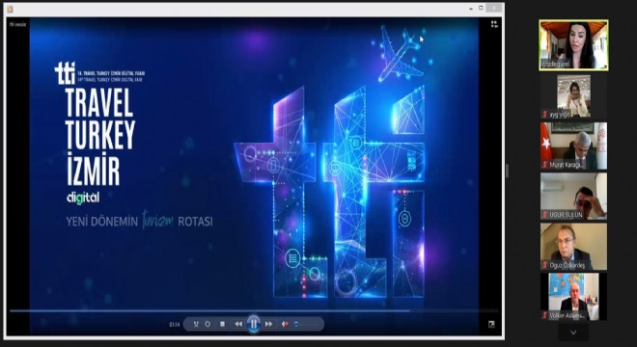Select UGUR SULUN participant video
This screenshot has height=347, width=637.
[x=573, y=196]
